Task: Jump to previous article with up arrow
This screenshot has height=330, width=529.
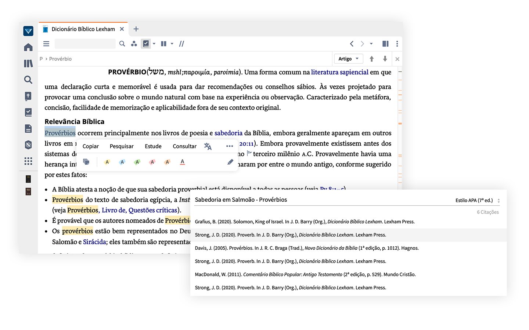Action: coord(372,59)
